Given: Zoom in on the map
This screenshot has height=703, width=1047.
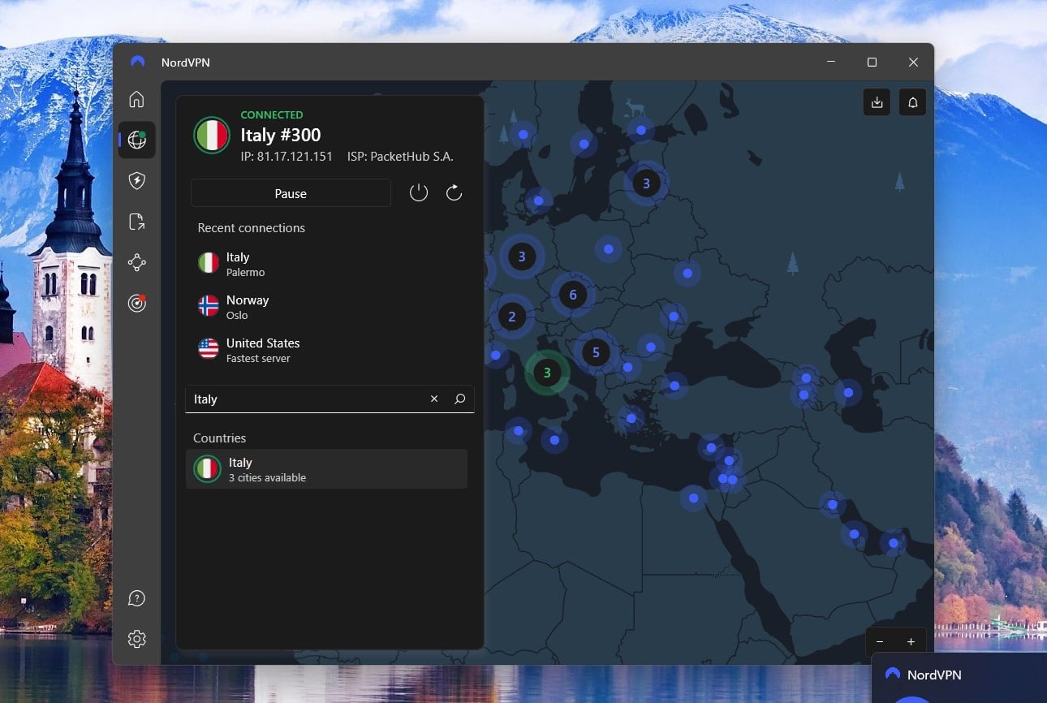Looking at the screenshot, I should coord(911,641).
